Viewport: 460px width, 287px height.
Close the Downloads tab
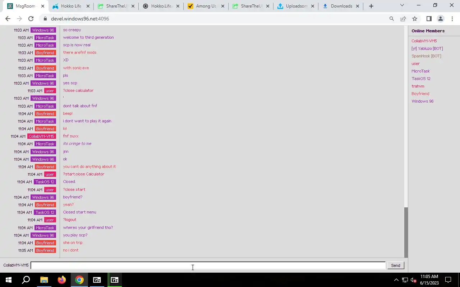[358, 6]
